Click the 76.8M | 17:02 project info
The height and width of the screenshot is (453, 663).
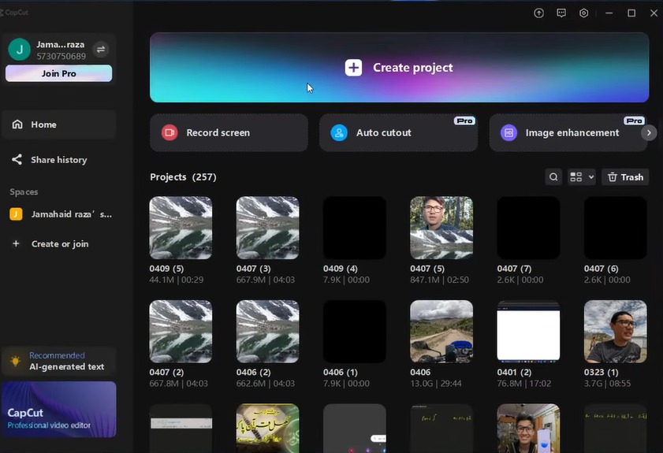(524, 384)
